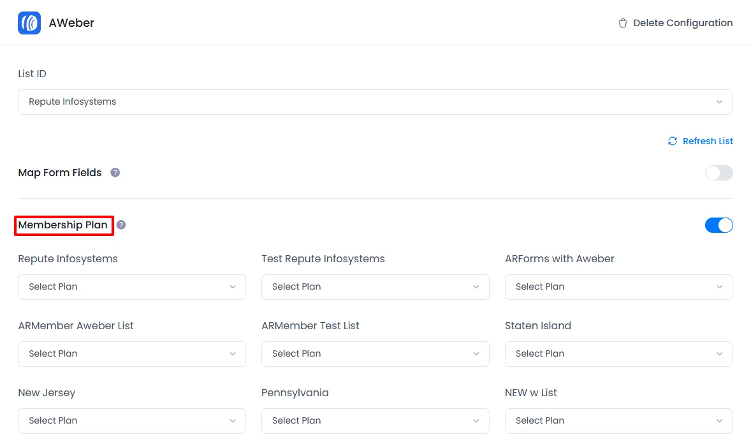The width and height of the screenshot is (751, 444).
Task: Click the Refresh List link
Action: (708, 141)
